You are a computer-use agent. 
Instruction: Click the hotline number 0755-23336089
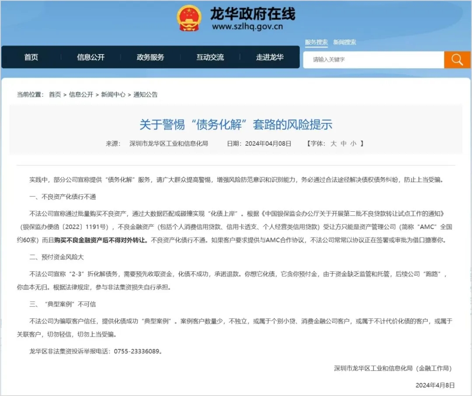click(x=136, y=351)
